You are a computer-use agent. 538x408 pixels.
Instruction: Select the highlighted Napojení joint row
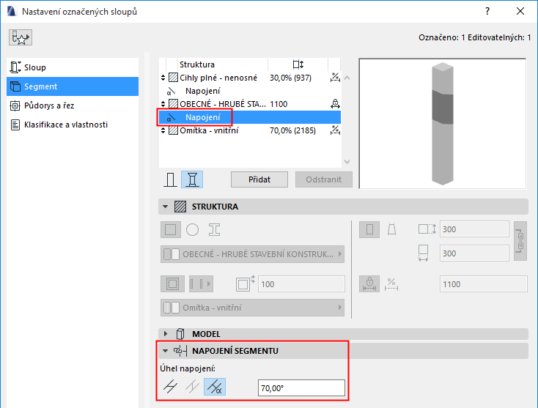[250, 117]
